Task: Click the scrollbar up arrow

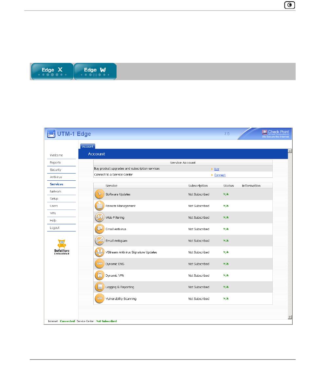Action: (290, 151)
